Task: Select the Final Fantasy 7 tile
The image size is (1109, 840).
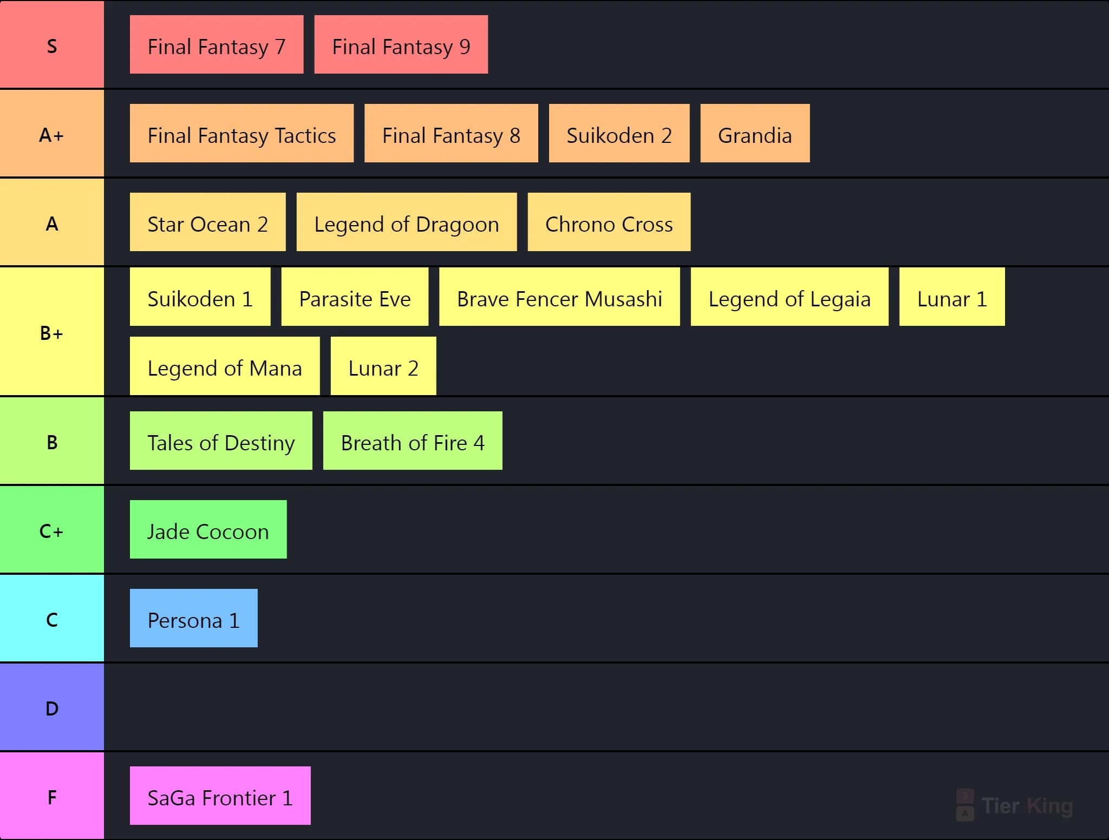Action: click(x=217, y=44)
